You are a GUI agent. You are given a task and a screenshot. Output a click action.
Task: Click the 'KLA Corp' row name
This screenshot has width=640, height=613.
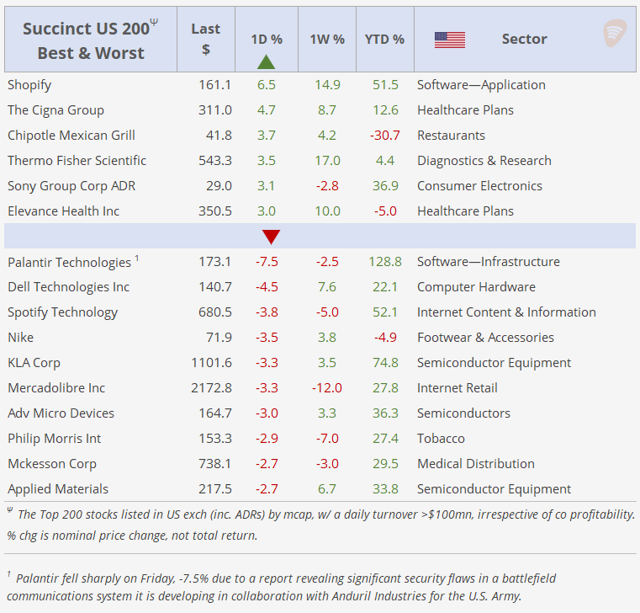coord(34,363)
